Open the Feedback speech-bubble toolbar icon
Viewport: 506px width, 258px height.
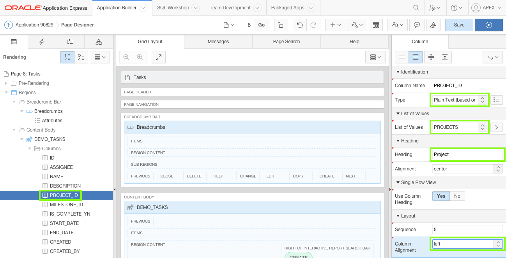(x=417, y=25)
